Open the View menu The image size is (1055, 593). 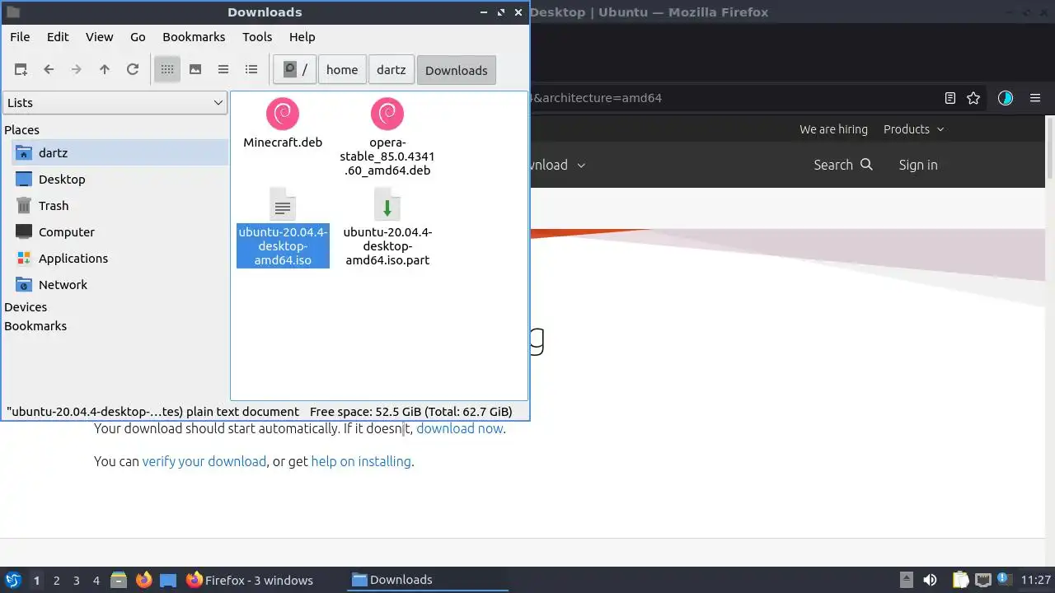tap(100, 37)
